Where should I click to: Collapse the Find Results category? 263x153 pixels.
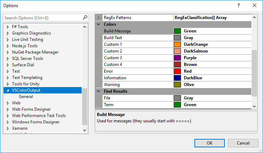(x=99, y=91)
